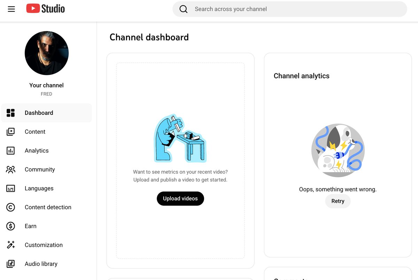This screenshot has width=418, height=280.
Task: Open the Earn sidebar entry
Action: coord(47,226)
